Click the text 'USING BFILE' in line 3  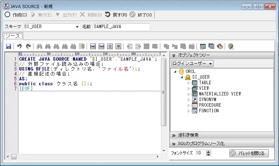35,69
